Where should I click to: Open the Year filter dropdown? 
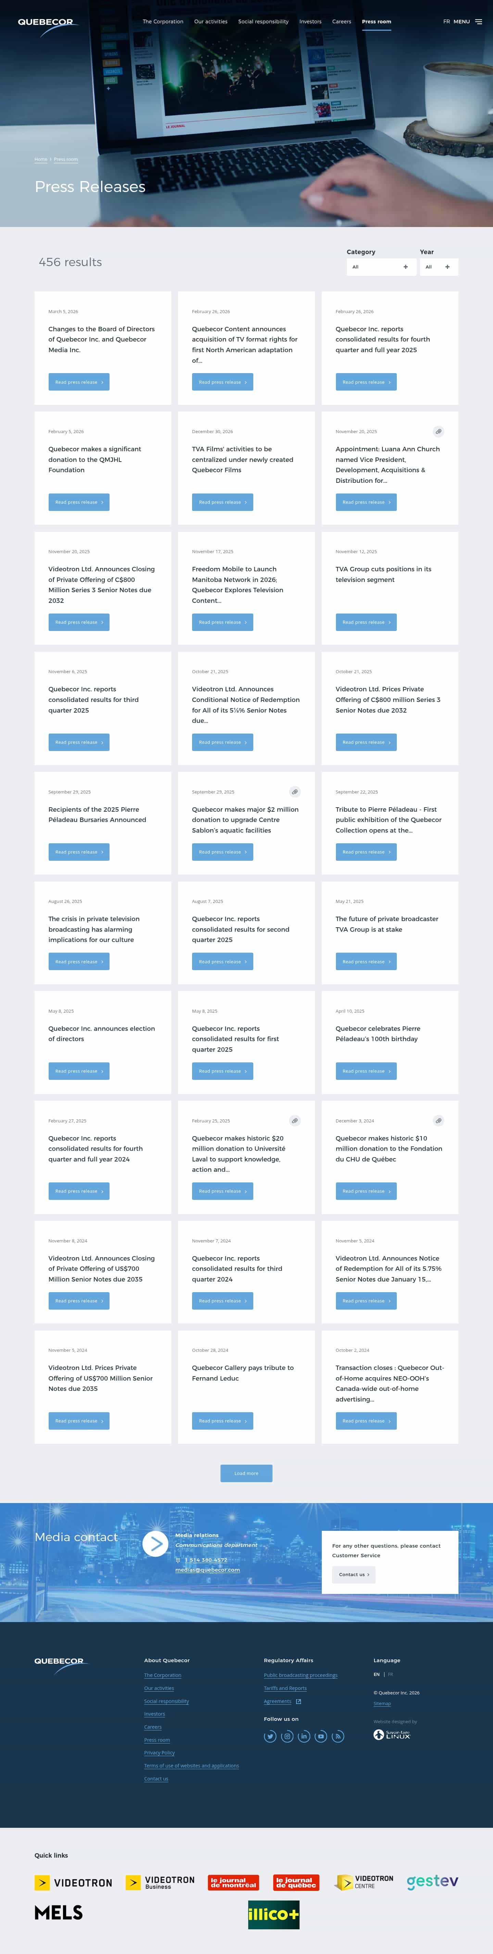click(x=439, y=267)
